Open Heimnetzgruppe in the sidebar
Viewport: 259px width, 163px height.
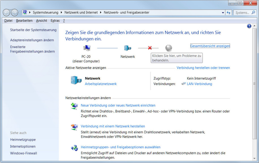[23, 140]
